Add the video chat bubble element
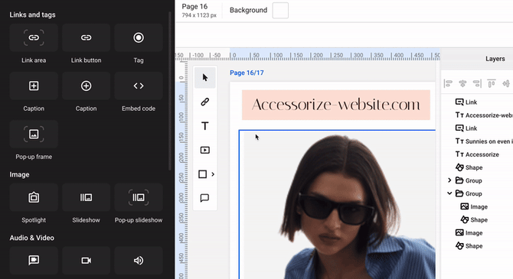The image size is (513, 279). click(34, 261)
